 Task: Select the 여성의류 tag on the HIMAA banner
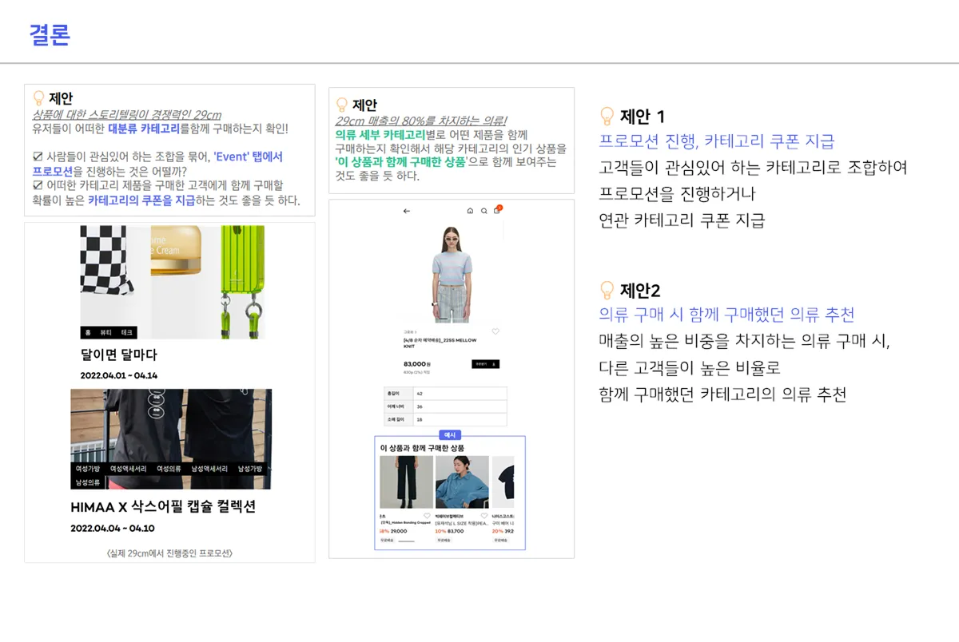169,469
